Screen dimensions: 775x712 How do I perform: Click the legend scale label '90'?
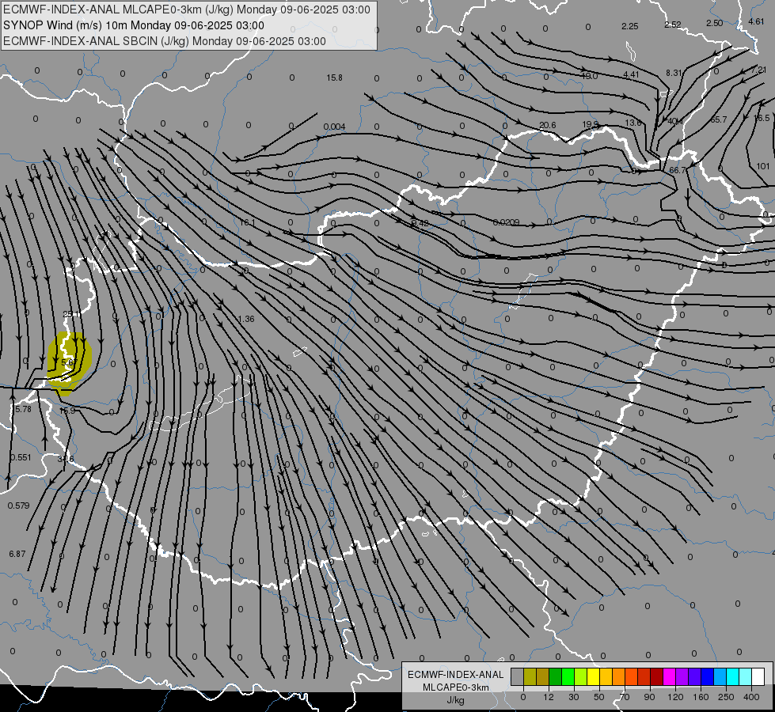pos(649,697)
